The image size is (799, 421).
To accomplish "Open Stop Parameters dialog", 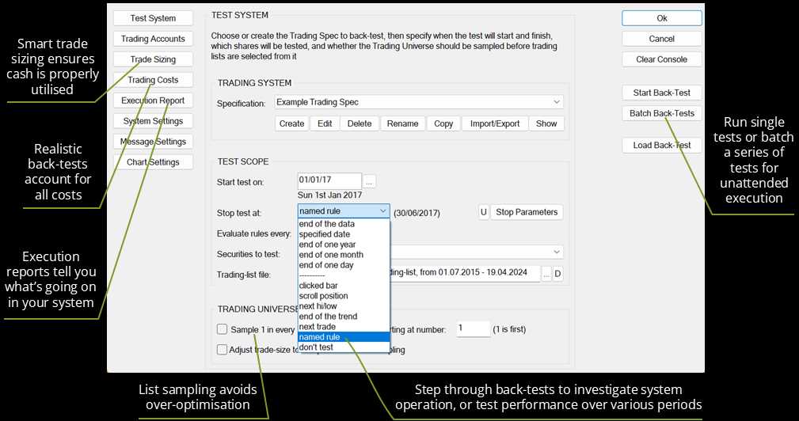I will [x=528, y=212].
